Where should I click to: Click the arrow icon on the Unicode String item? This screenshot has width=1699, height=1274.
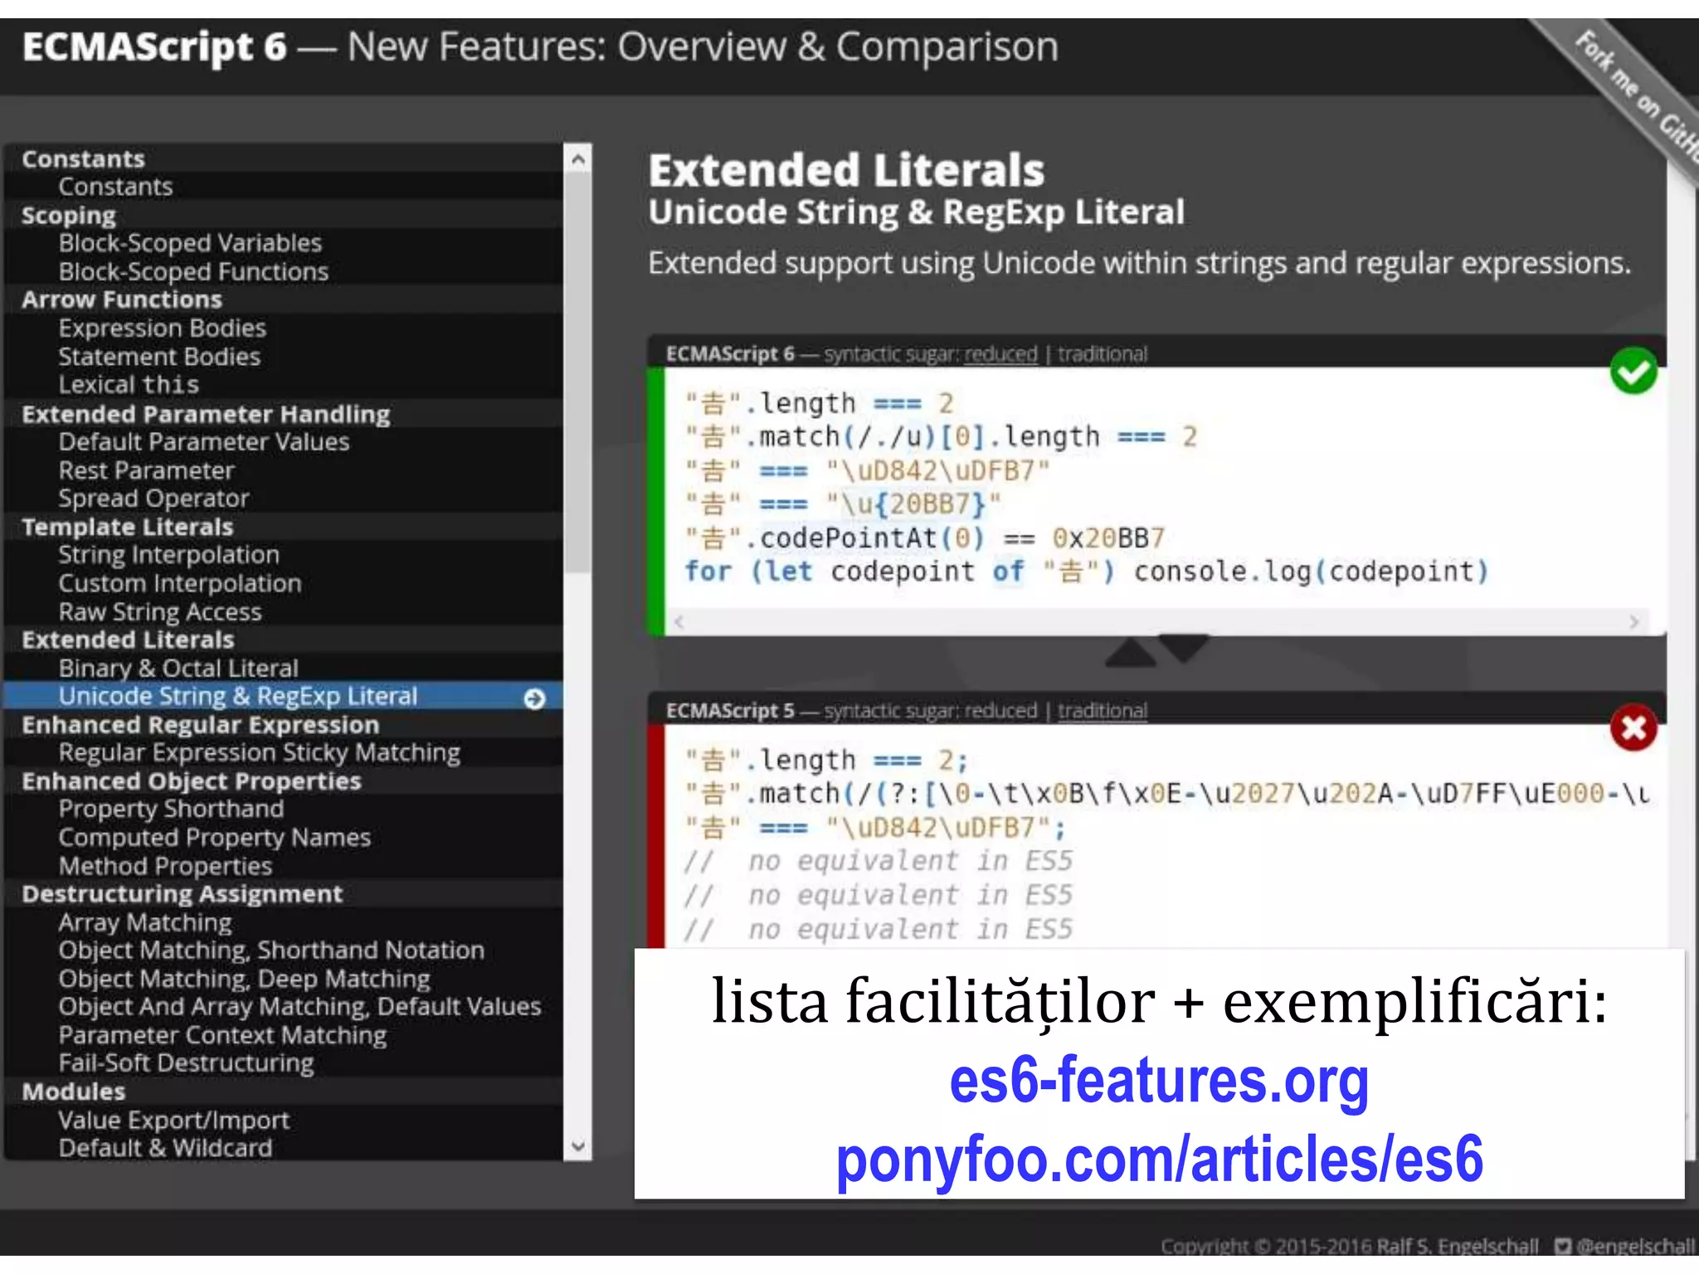pyautogui.click(x=535, y=698)
